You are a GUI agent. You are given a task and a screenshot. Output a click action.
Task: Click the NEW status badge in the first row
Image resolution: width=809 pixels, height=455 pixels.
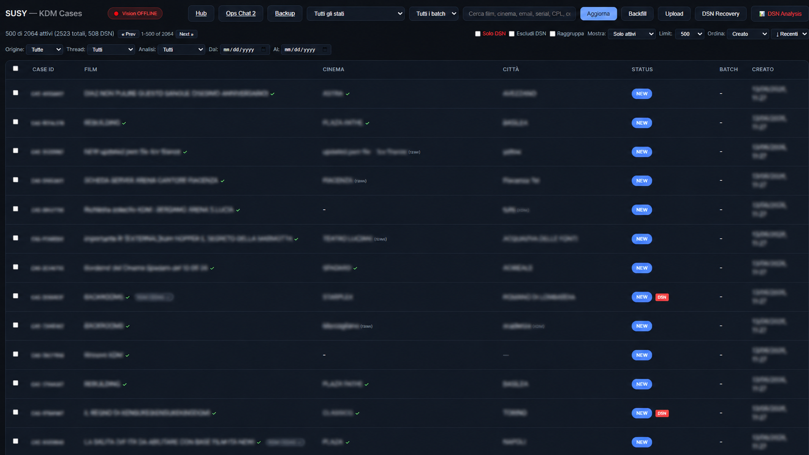(x=642, y=94)
